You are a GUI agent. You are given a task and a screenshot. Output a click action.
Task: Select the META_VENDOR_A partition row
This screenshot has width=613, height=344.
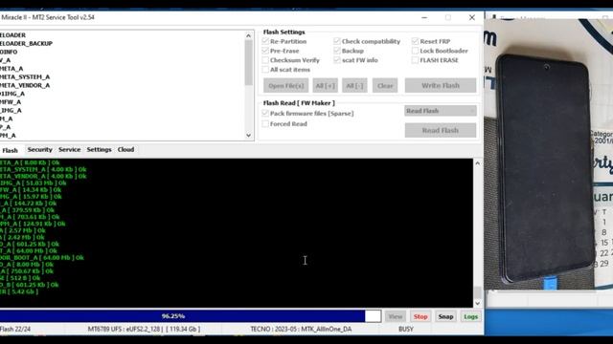point(25,85)
